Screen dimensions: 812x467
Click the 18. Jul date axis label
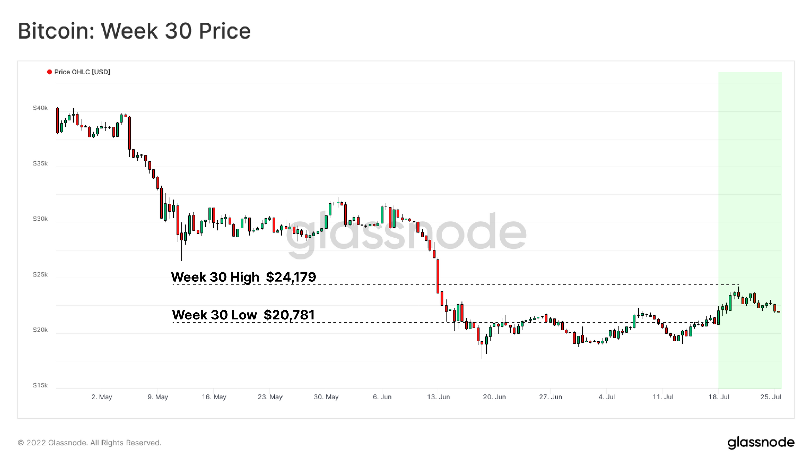[x=719, y=397]
